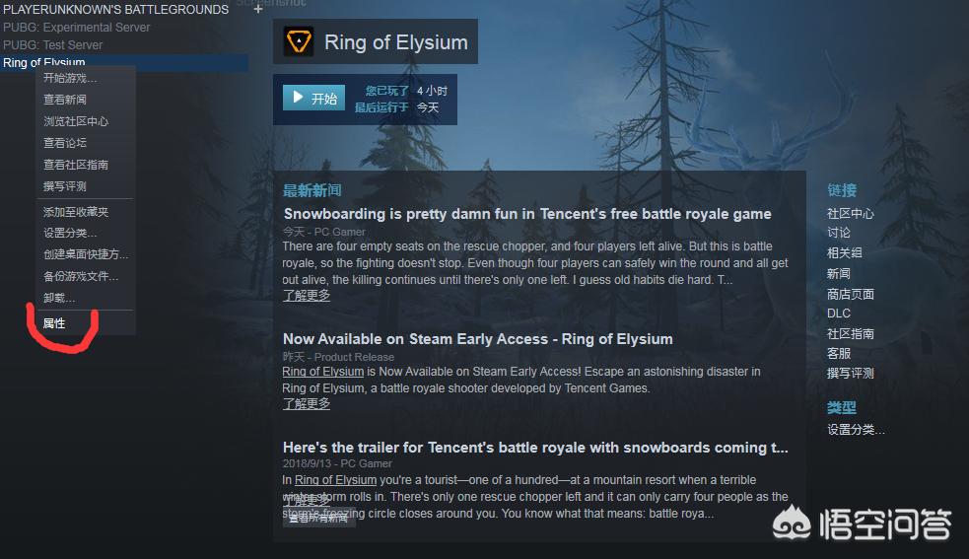Open the 商店页面 link in the sidebar
969x559 pixels.
click(x=851, y=294)
